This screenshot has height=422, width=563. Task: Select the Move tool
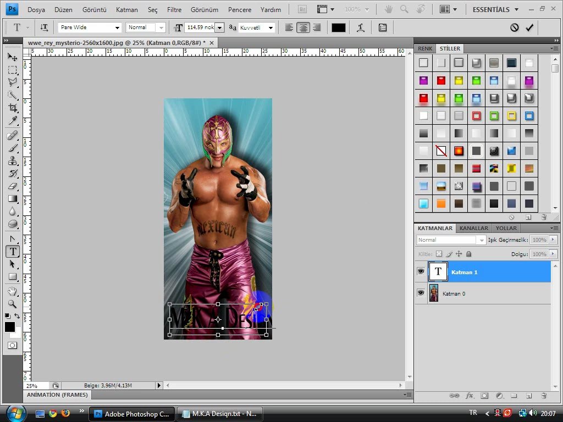[x=12, y=57]
